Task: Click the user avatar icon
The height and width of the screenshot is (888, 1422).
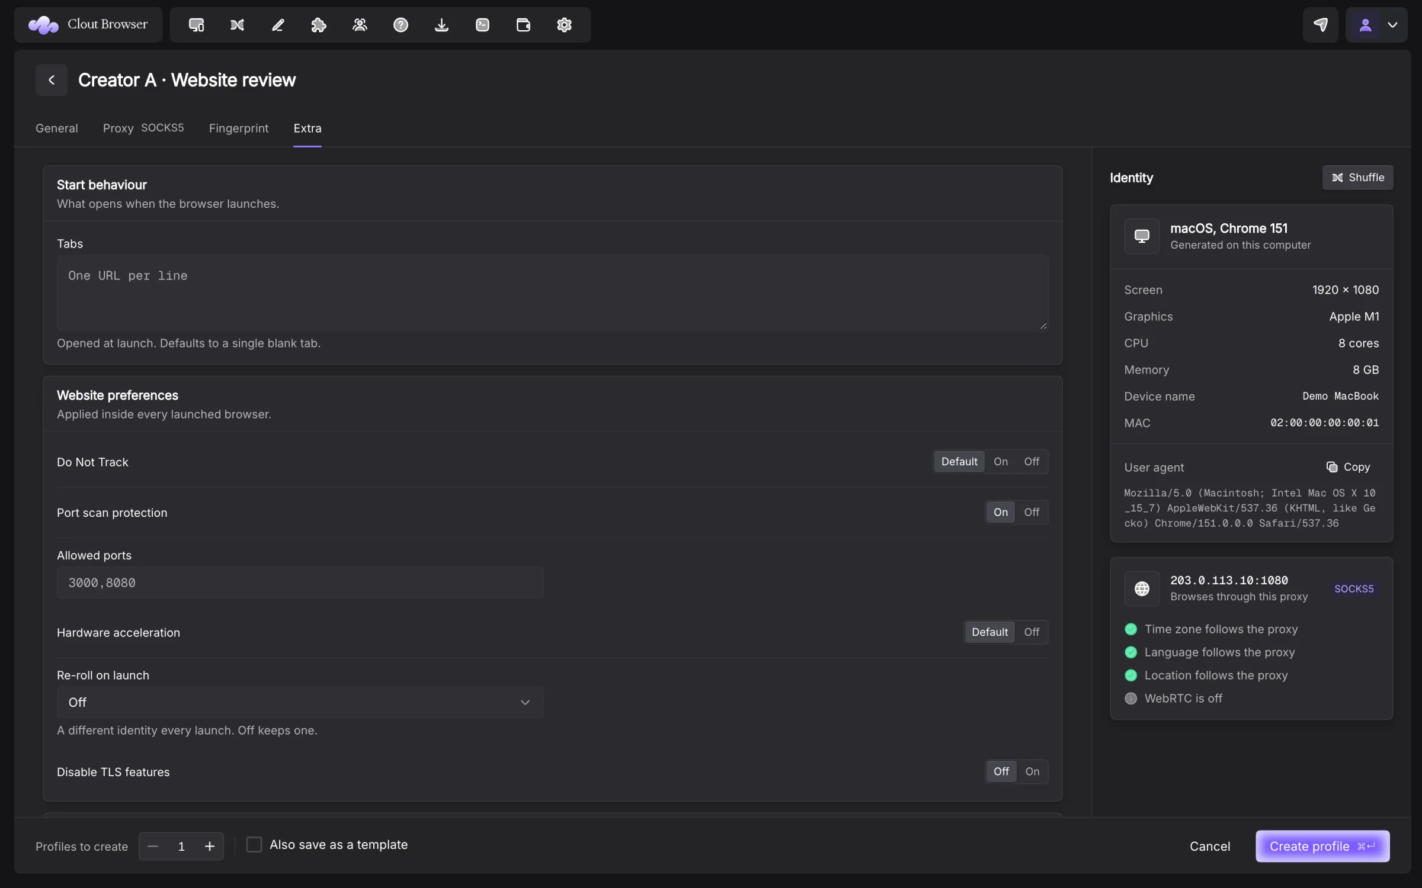Action: click(1365, 25)
